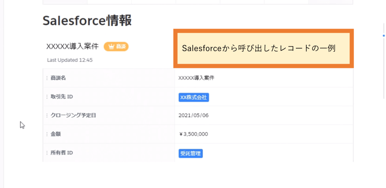Select the closing date 2021/05/06
Viewport: 386px width, 188px height.
click(x=193, y=115)
